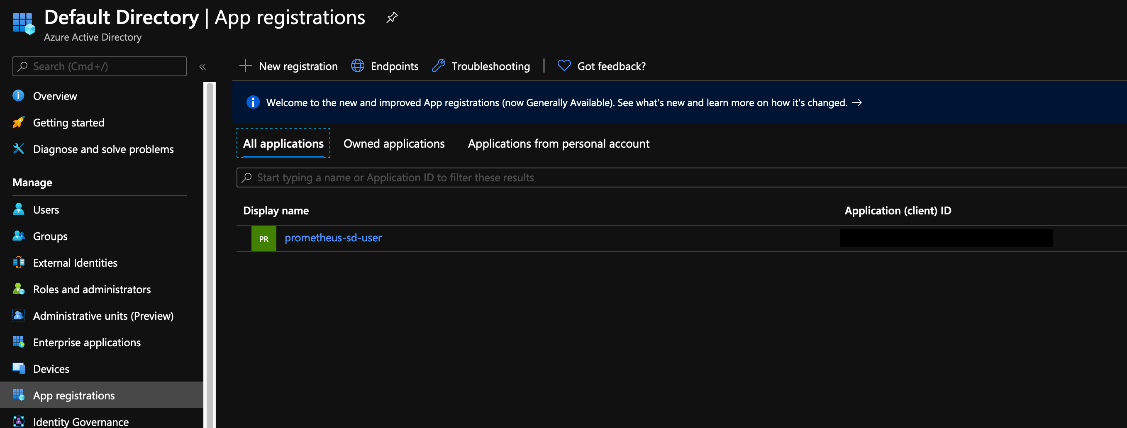1127x428 pixels.
Task: Open the Devices section
Action: point(51,369)
